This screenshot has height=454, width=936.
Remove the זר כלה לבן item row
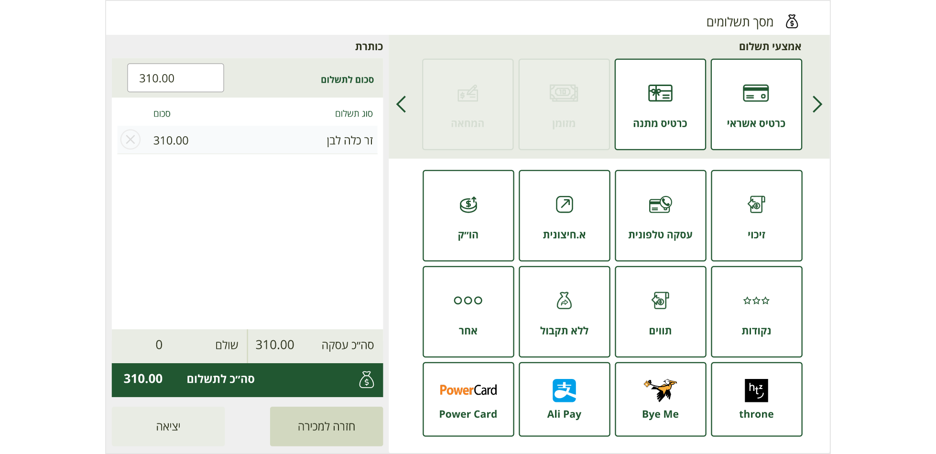tap(130, 140)
